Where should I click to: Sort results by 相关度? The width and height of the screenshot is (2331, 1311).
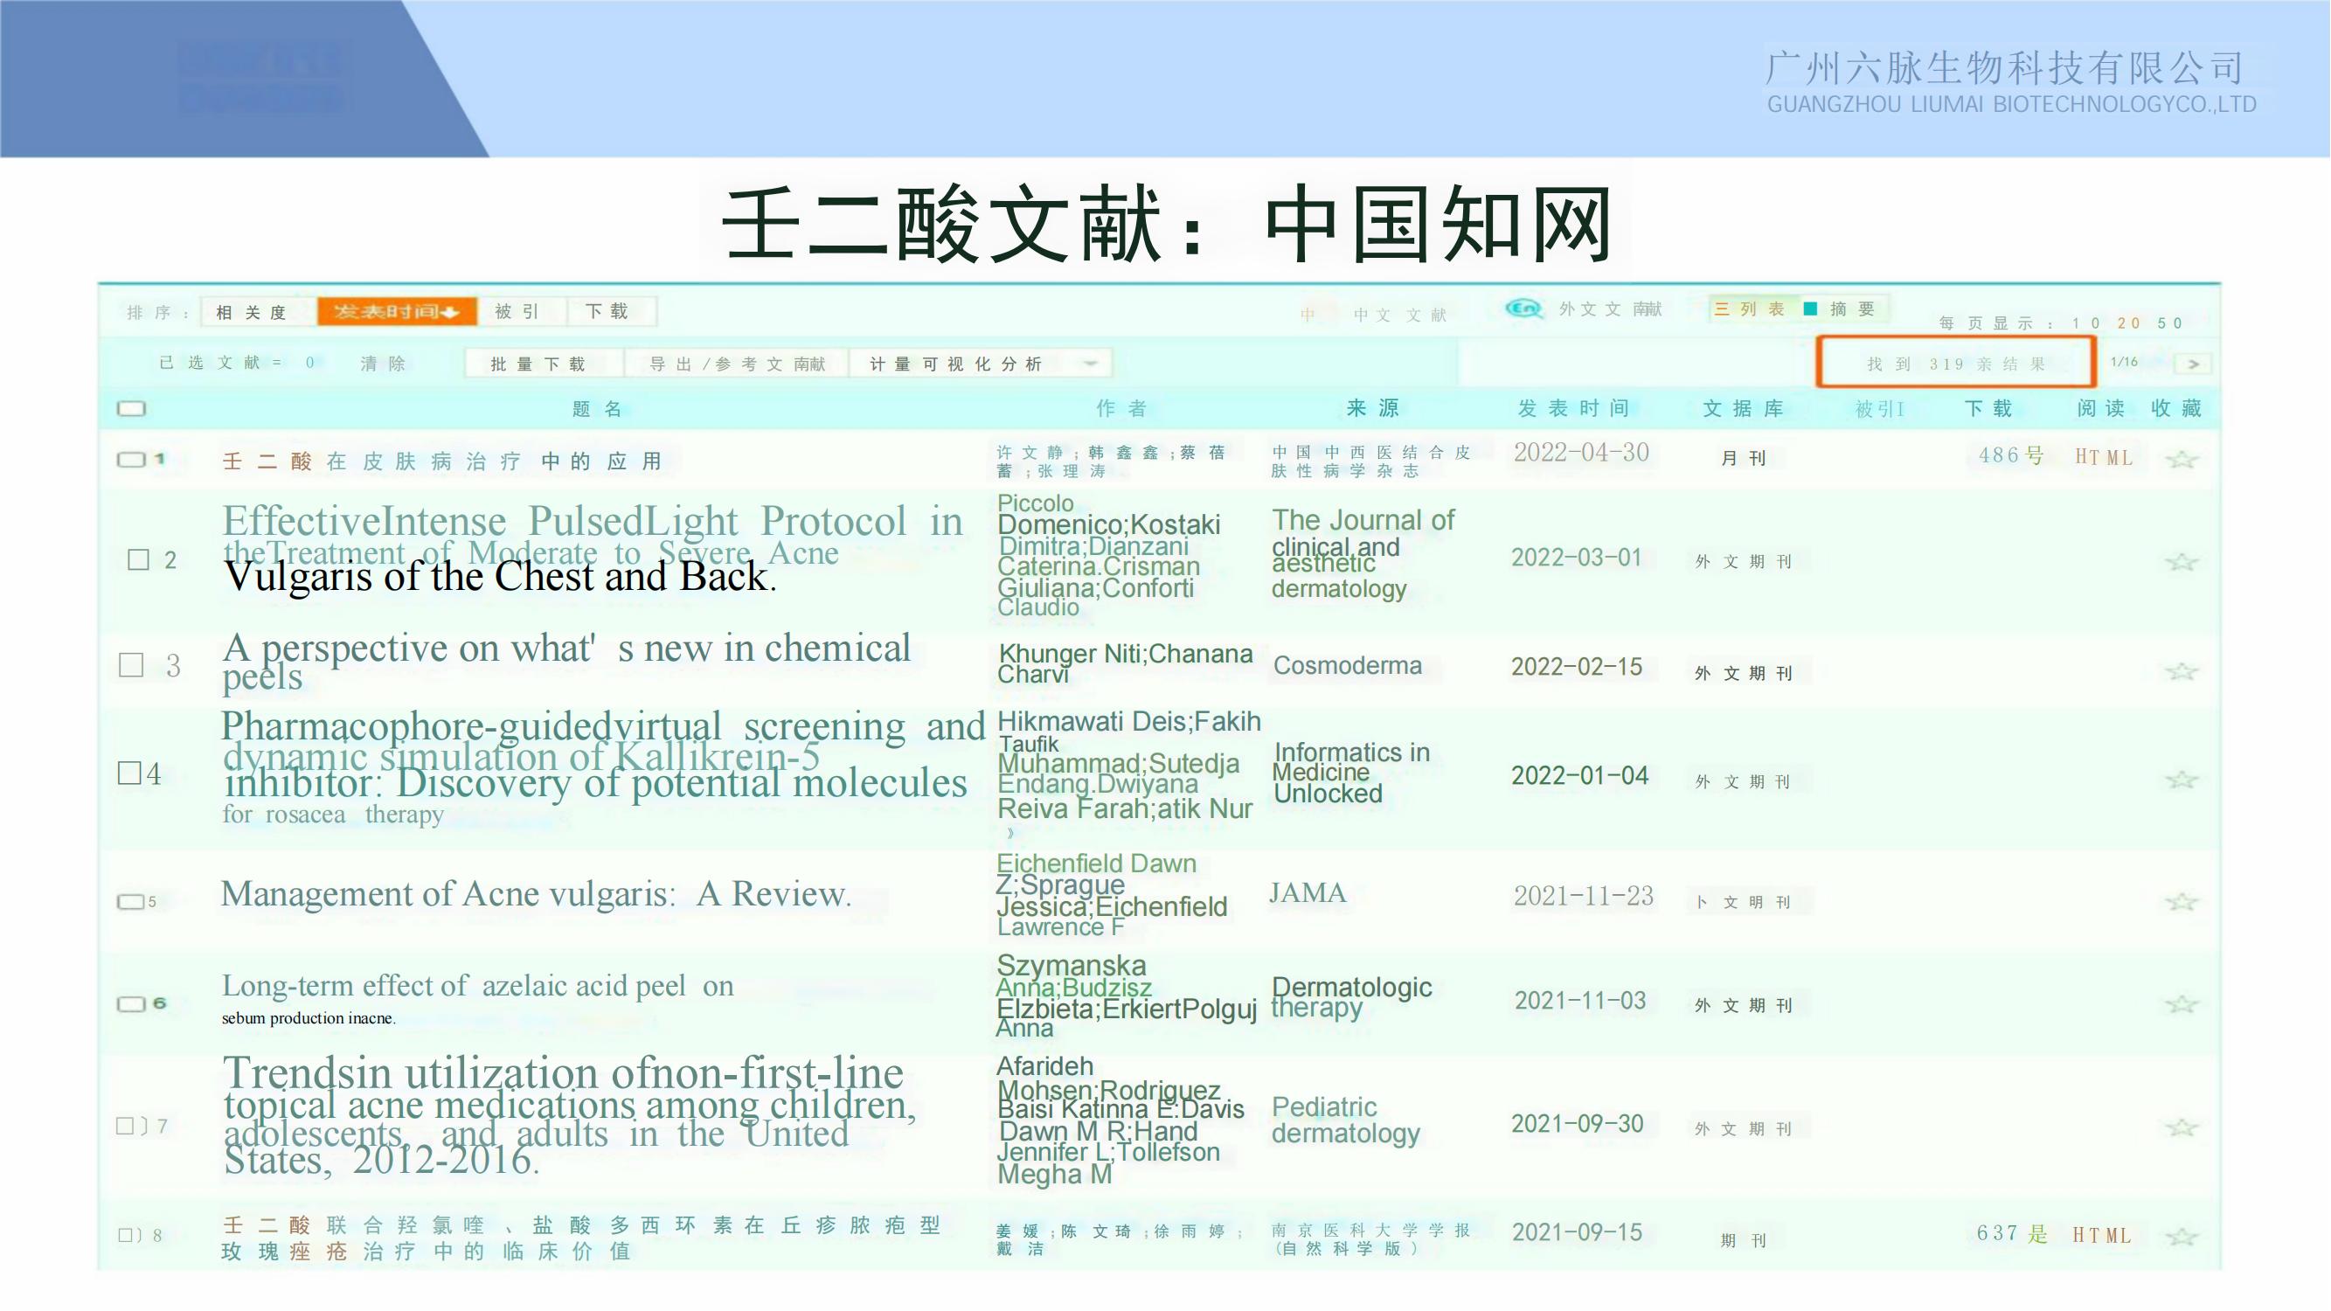click(x=252, y=312)
